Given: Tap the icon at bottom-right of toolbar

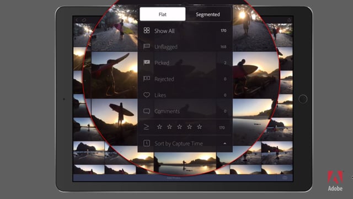Looking at the screenshot, I should coord(285,178).
